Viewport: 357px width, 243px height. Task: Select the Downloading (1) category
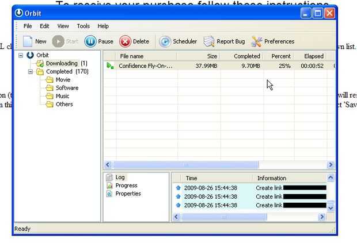[x=66, y=63]
